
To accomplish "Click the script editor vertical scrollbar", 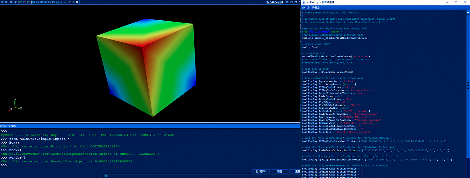I will tap(468, 85).
